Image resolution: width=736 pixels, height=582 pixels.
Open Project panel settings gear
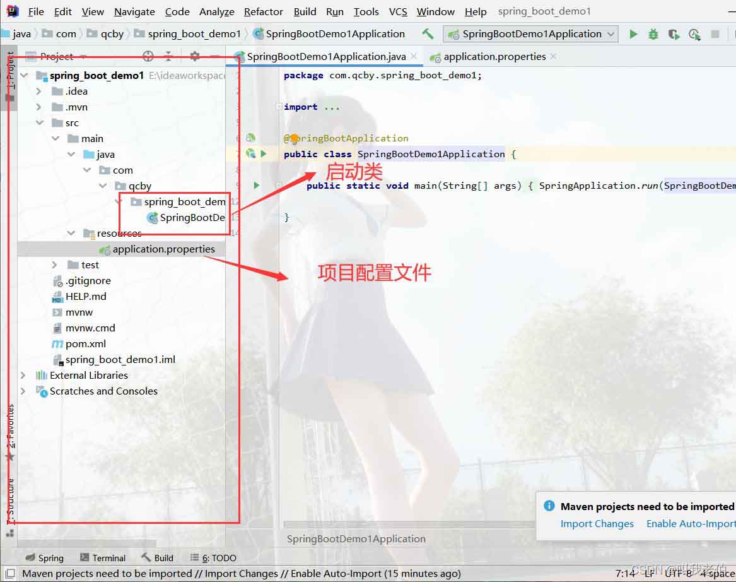pyautogui.click(x=194, y=56)
